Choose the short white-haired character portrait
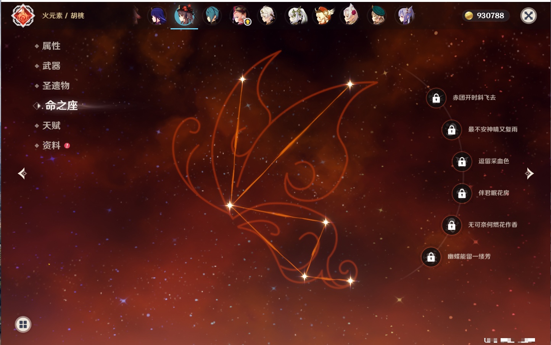 point(267,16)
